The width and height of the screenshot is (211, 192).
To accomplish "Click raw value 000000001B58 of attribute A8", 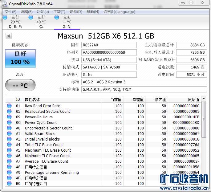I will pos(186,167).
